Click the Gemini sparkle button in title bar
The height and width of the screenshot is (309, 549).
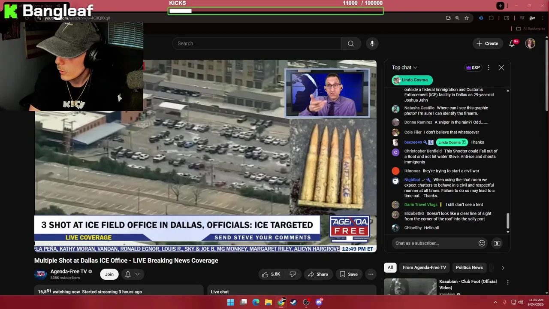click(500, 6)
